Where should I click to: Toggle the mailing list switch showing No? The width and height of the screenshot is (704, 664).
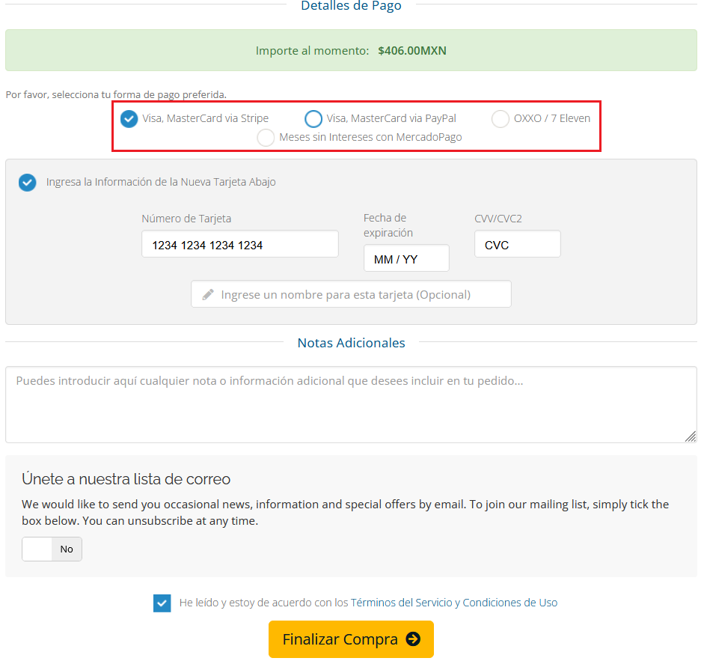coord(52,549)
